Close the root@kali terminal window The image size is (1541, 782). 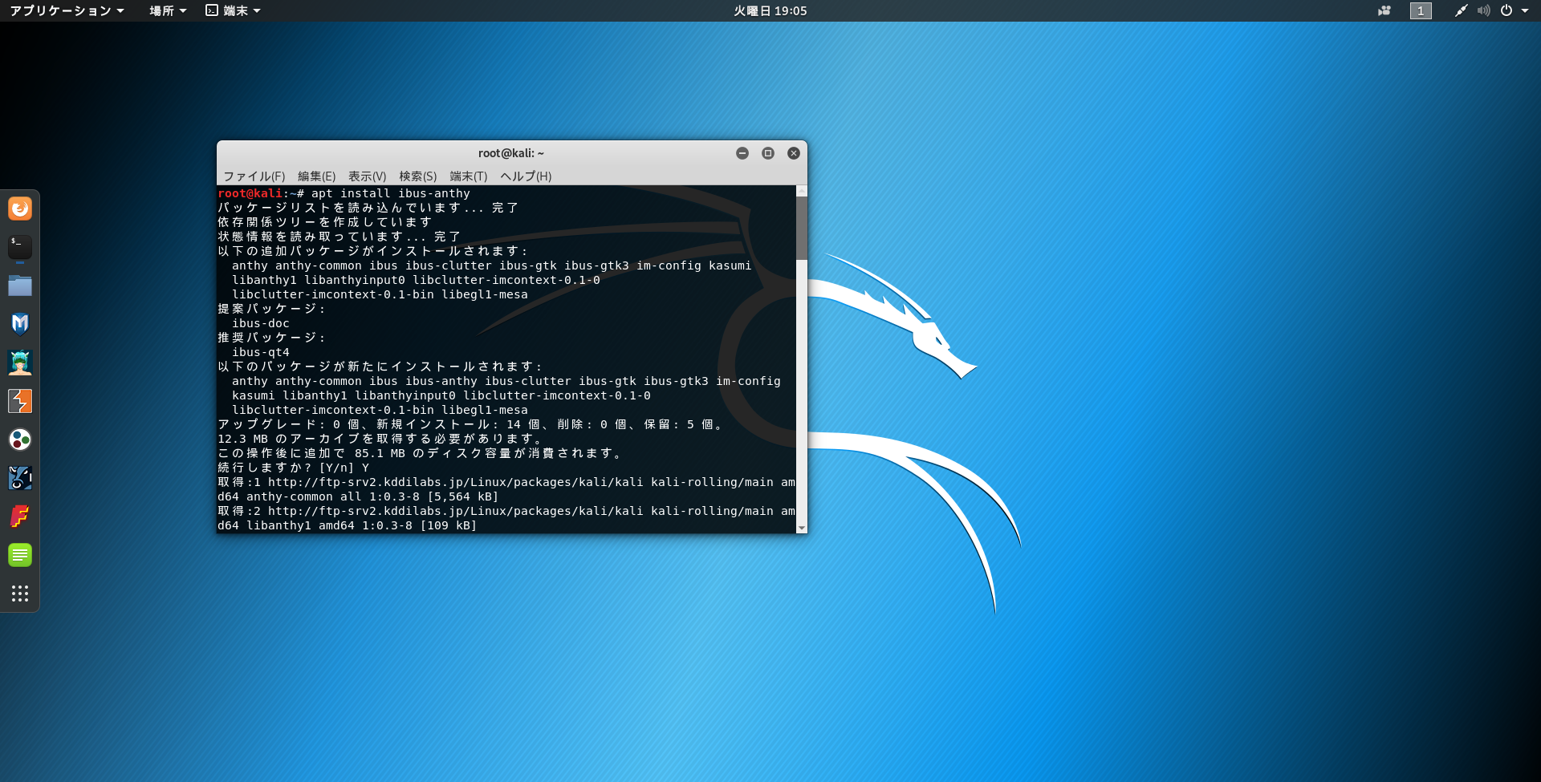pyautogui.click(x=794, y=153)
